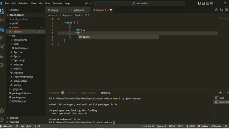Close the unsaved db.json tab dot
Image resolution: width=229 pixels, height=129 pixels.
click(x=111, y=10)
